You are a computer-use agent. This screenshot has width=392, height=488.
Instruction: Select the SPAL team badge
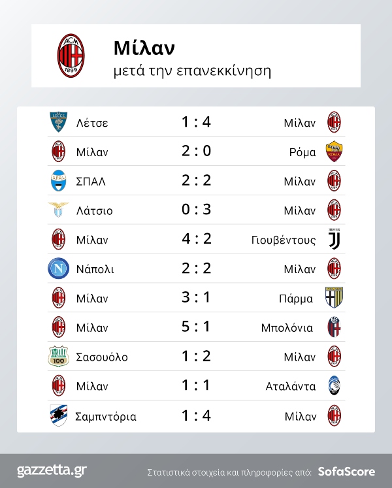coord(58,181)
